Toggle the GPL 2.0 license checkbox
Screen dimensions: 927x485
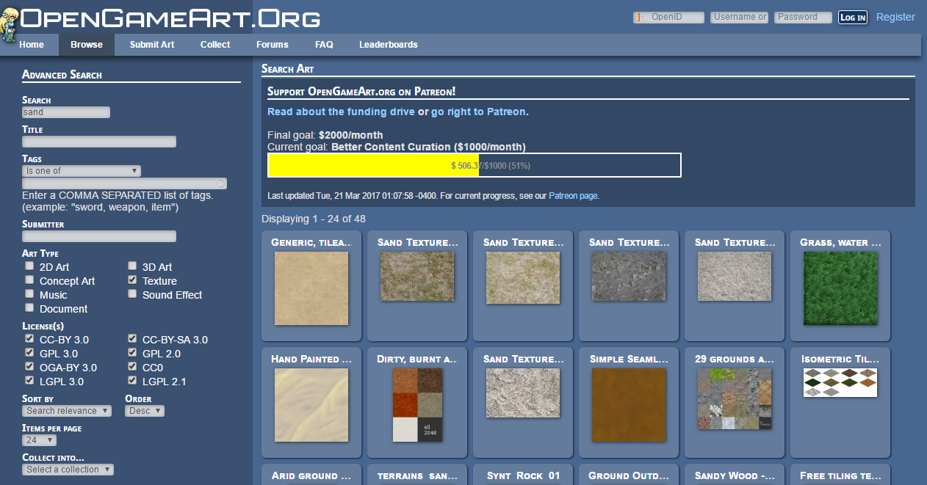[132, 353]
